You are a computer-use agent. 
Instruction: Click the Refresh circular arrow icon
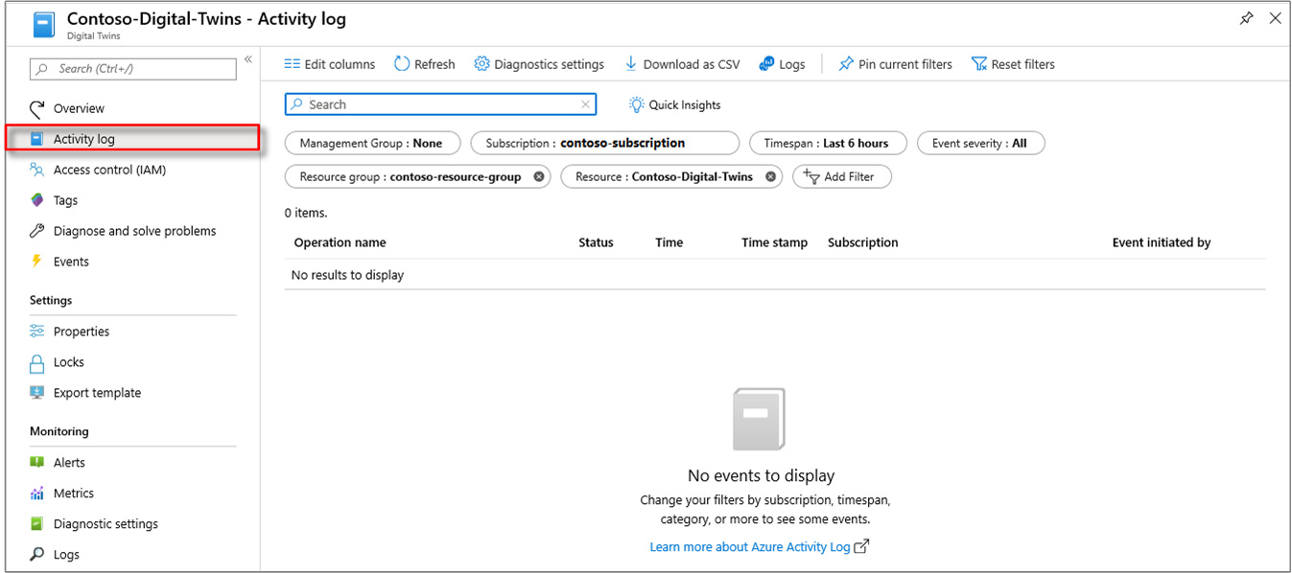pyautogui.click(x=402, y=64)
